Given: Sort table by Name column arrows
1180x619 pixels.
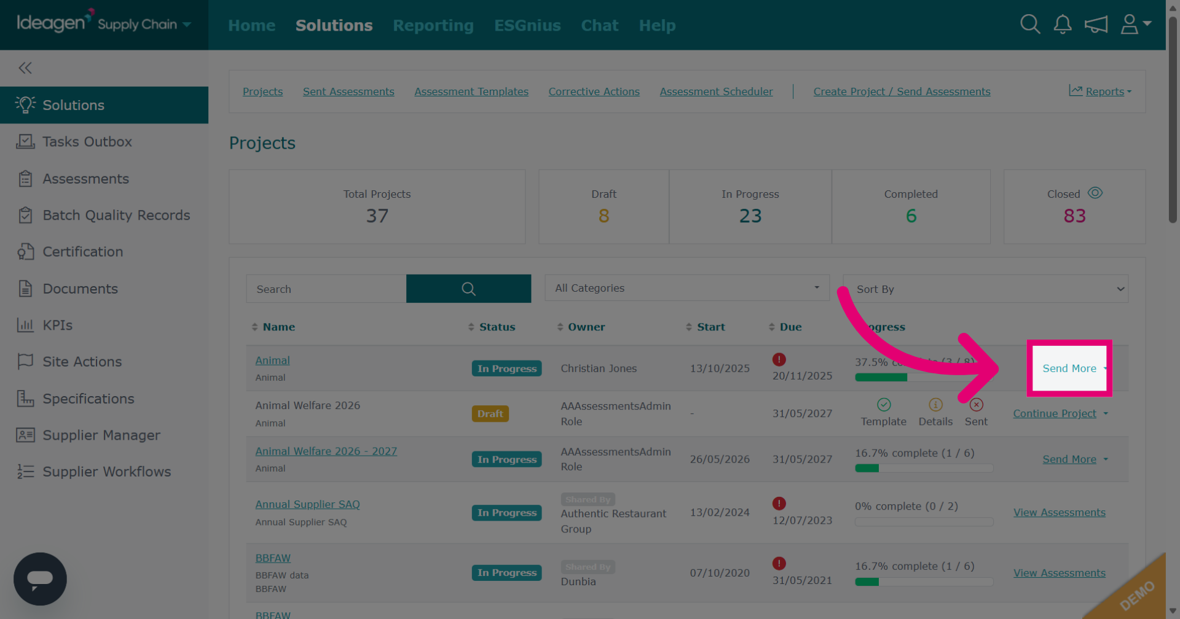Looking at the screenshot, I should (x=254, y=327).
